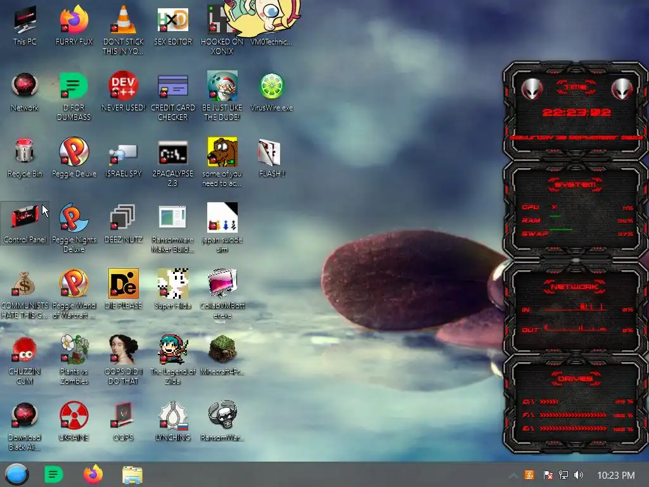Select the FLASH ! desktop icon
This screenshot has height=487, width=649.
click(x=271, y=158)
